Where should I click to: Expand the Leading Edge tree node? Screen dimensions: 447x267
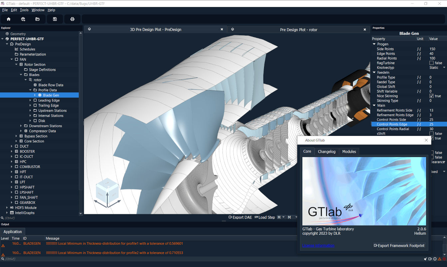pyautogui.click(x=31, y=100)
